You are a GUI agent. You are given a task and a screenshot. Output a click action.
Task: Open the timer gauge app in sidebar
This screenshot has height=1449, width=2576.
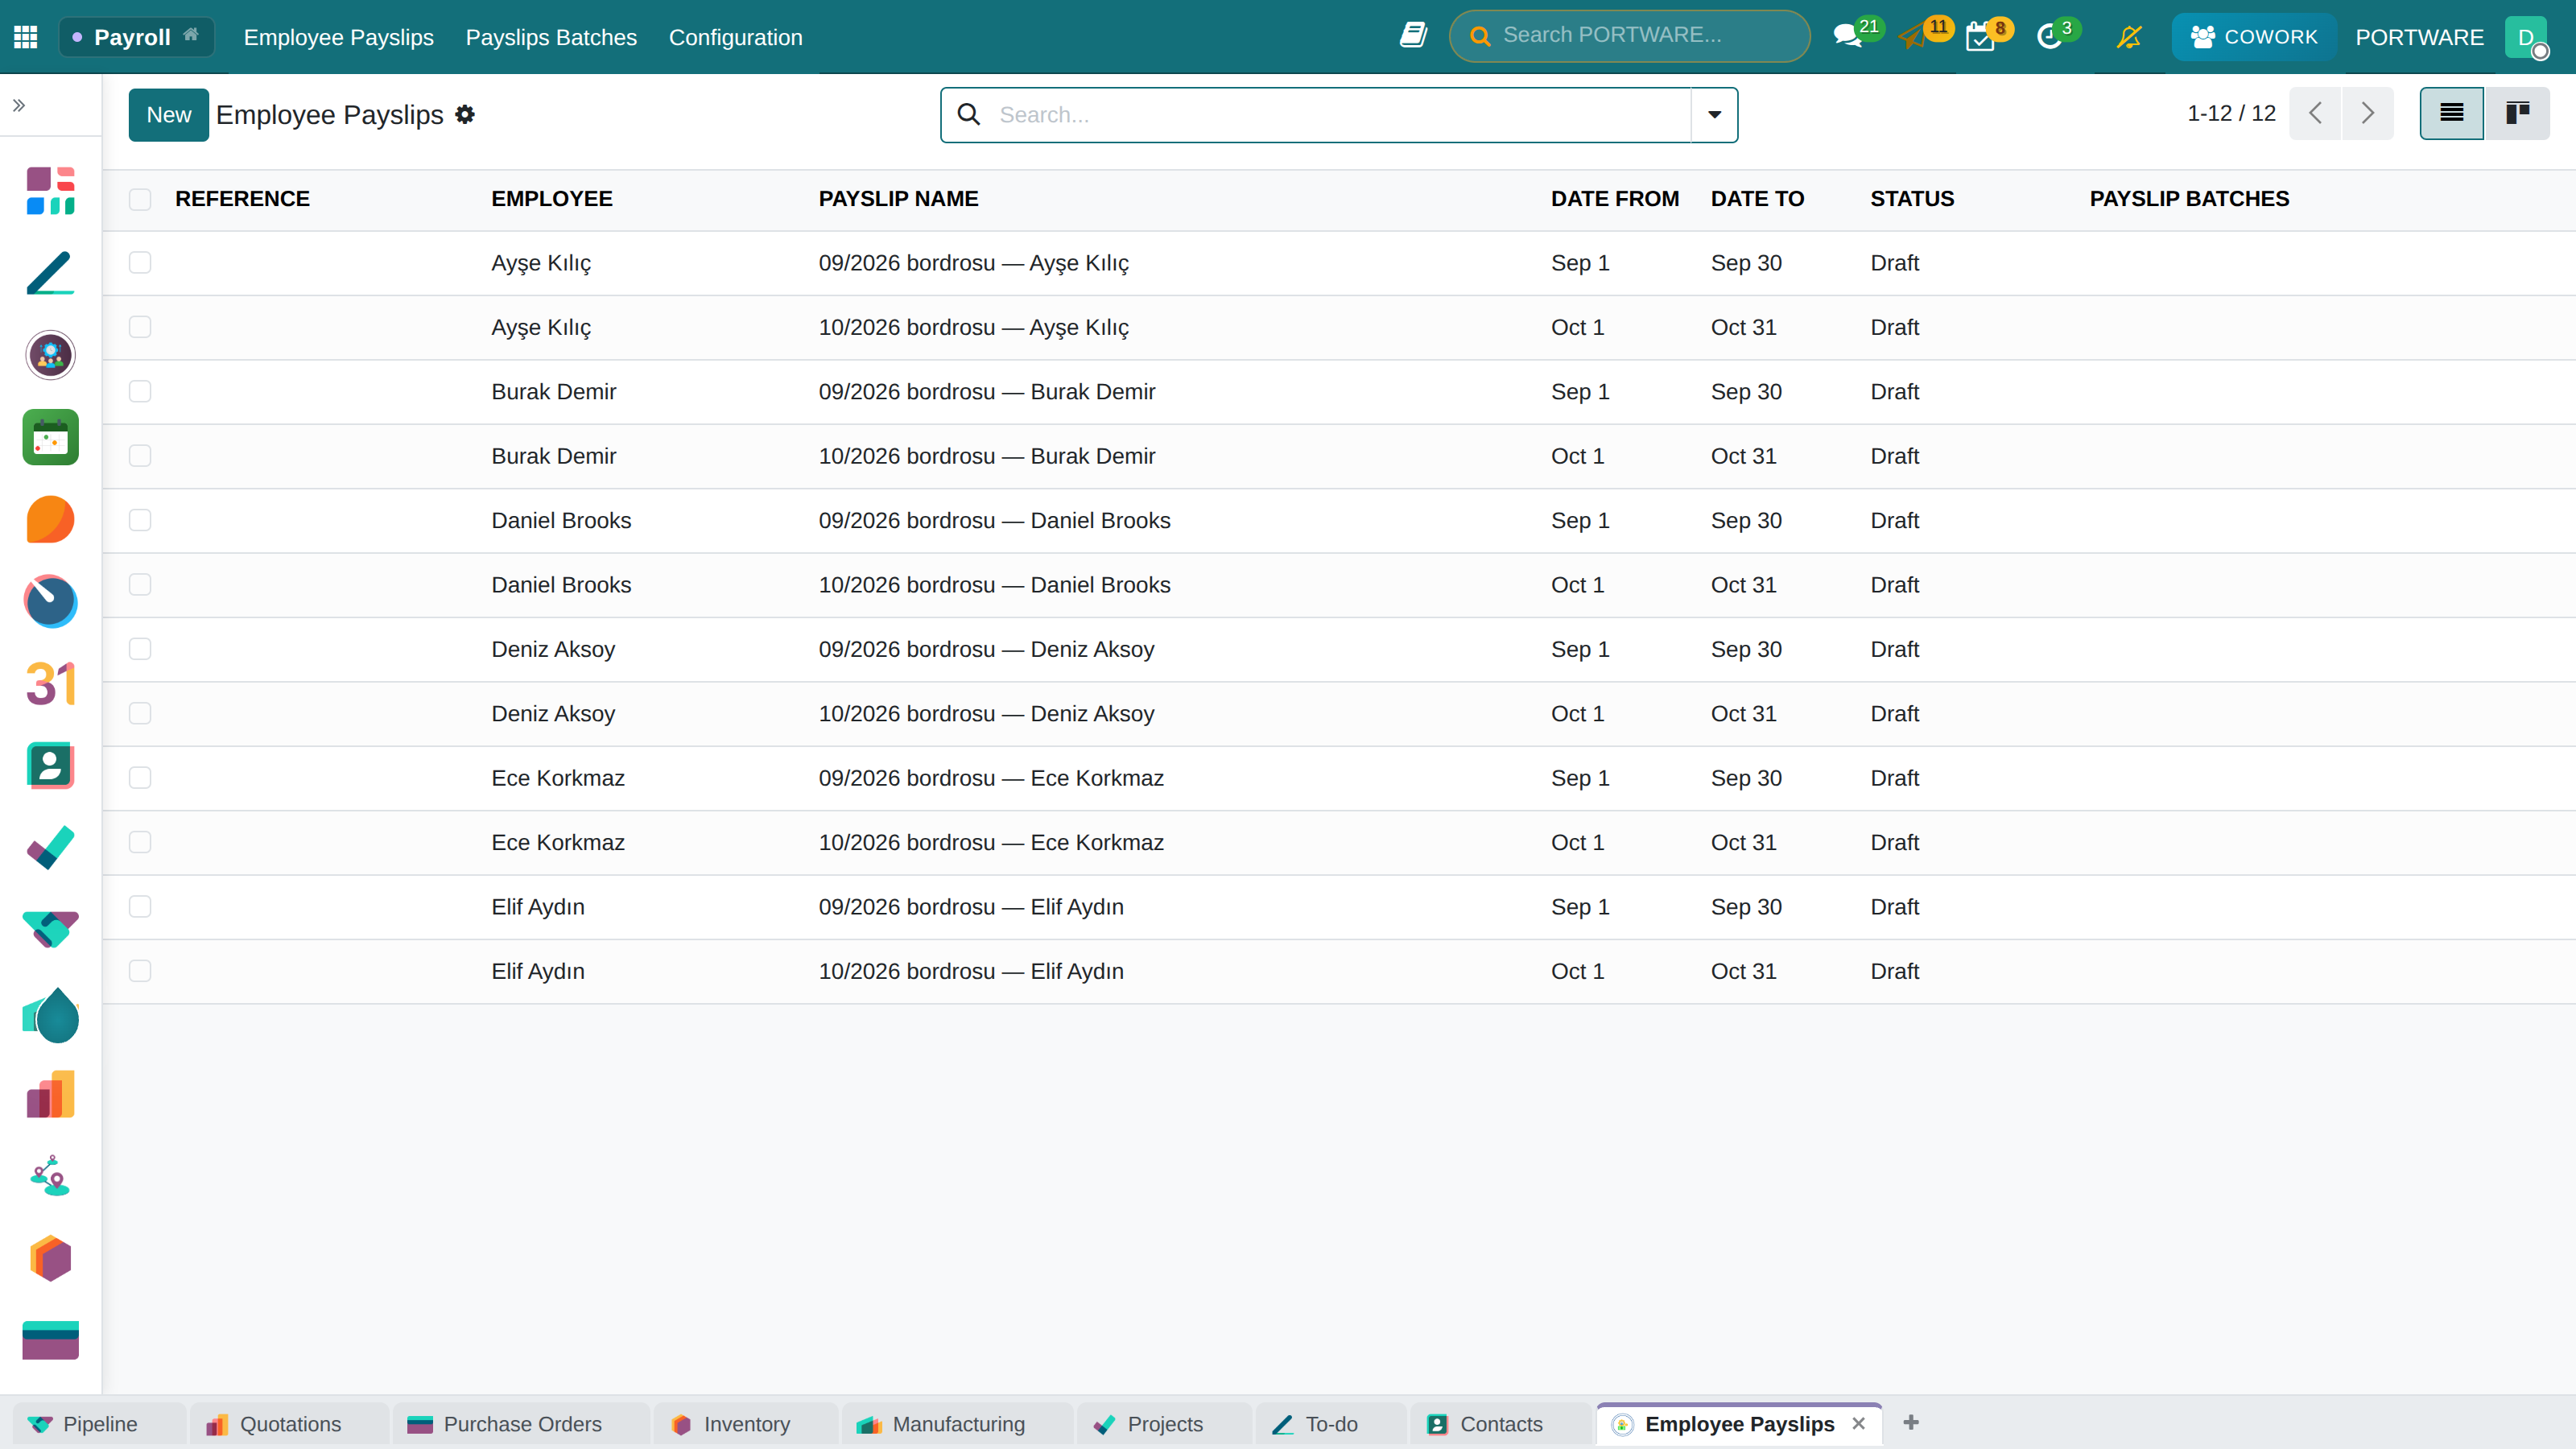[x=50, y=601]
